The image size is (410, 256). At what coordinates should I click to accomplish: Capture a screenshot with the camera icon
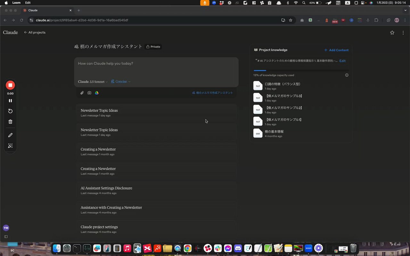point(89,93)
